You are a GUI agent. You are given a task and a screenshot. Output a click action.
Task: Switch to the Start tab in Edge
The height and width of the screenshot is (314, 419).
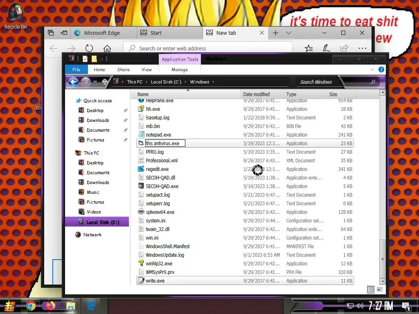click(x=170, y=33)
